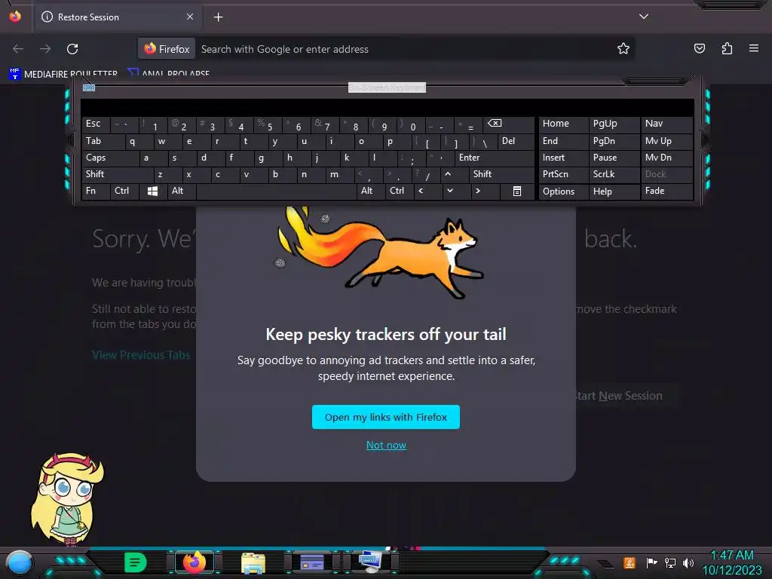The height and width of the screenshot is (579, 772).
Task: Open the green notes taskbar app
Action: tap(135, 562)
